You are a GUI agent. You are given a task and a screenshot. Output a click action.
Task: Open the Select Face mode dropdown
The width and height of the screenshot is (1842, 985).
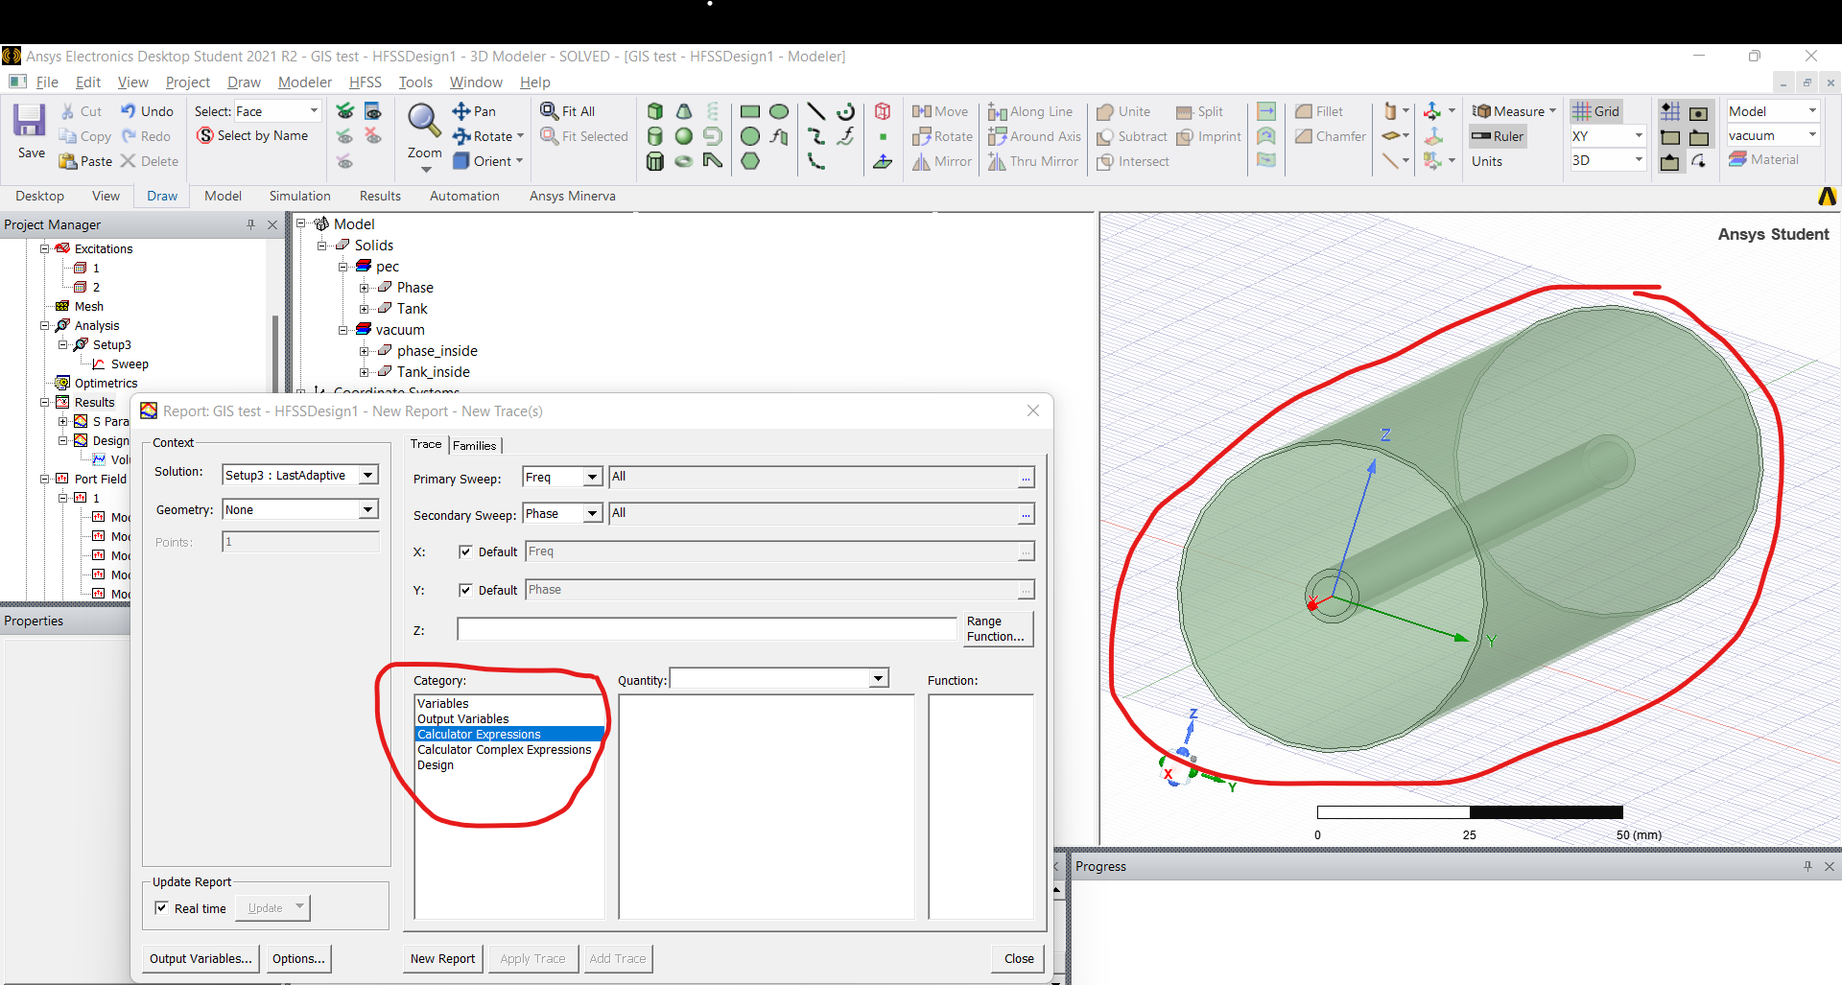click(x=313, y=111)
